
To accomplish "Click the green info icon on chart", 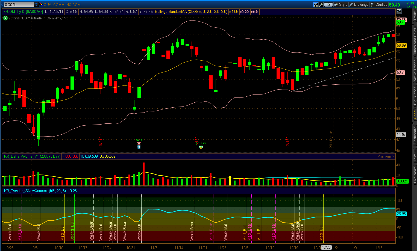I will (5, 18).
